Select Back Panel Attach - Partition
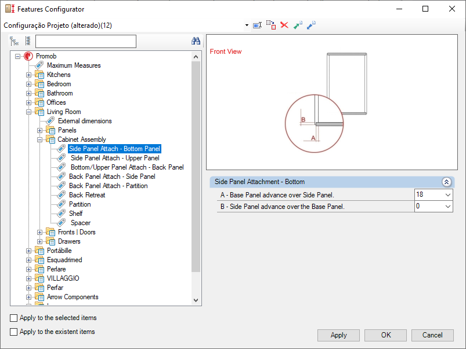The width and height of the screenshot is (466, 349). [x=108, y=186]
